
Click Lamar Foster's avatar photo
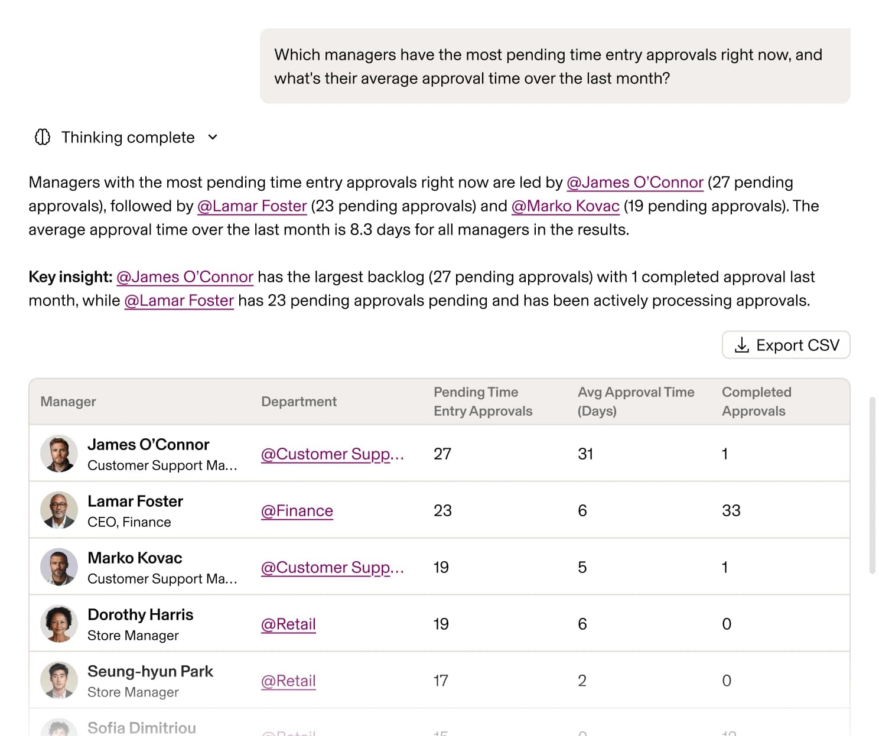coord(59,510)
